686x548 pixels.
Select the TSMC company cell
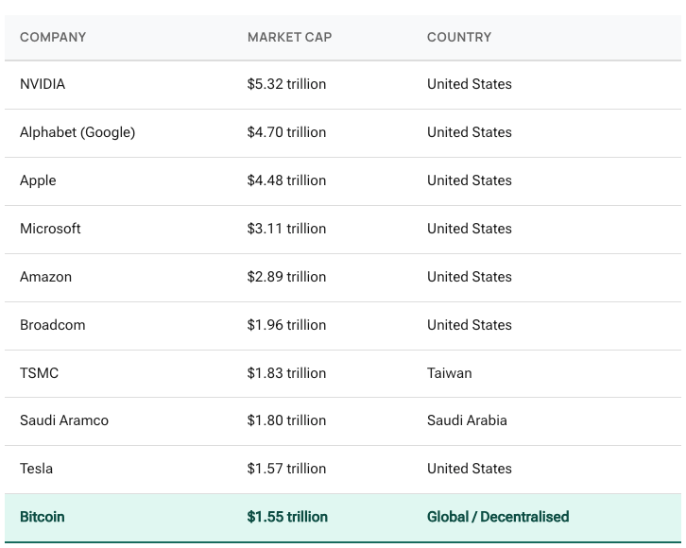(39, 373)
